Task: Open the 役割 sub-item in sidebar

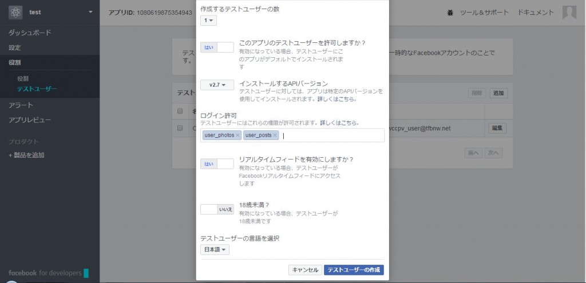Action: (x=23, y=79)
